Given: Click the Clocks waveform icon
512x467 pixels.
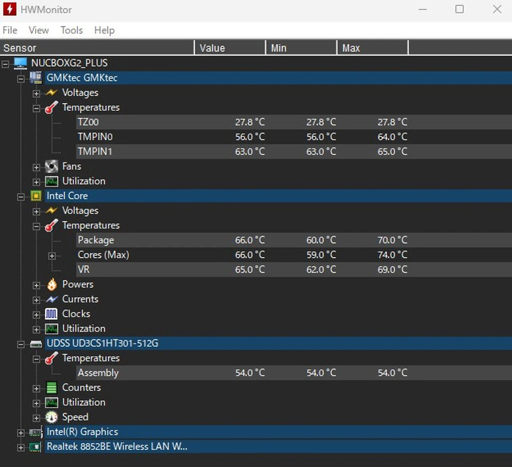Looking at the screenshot, I should tap(51, 314).
